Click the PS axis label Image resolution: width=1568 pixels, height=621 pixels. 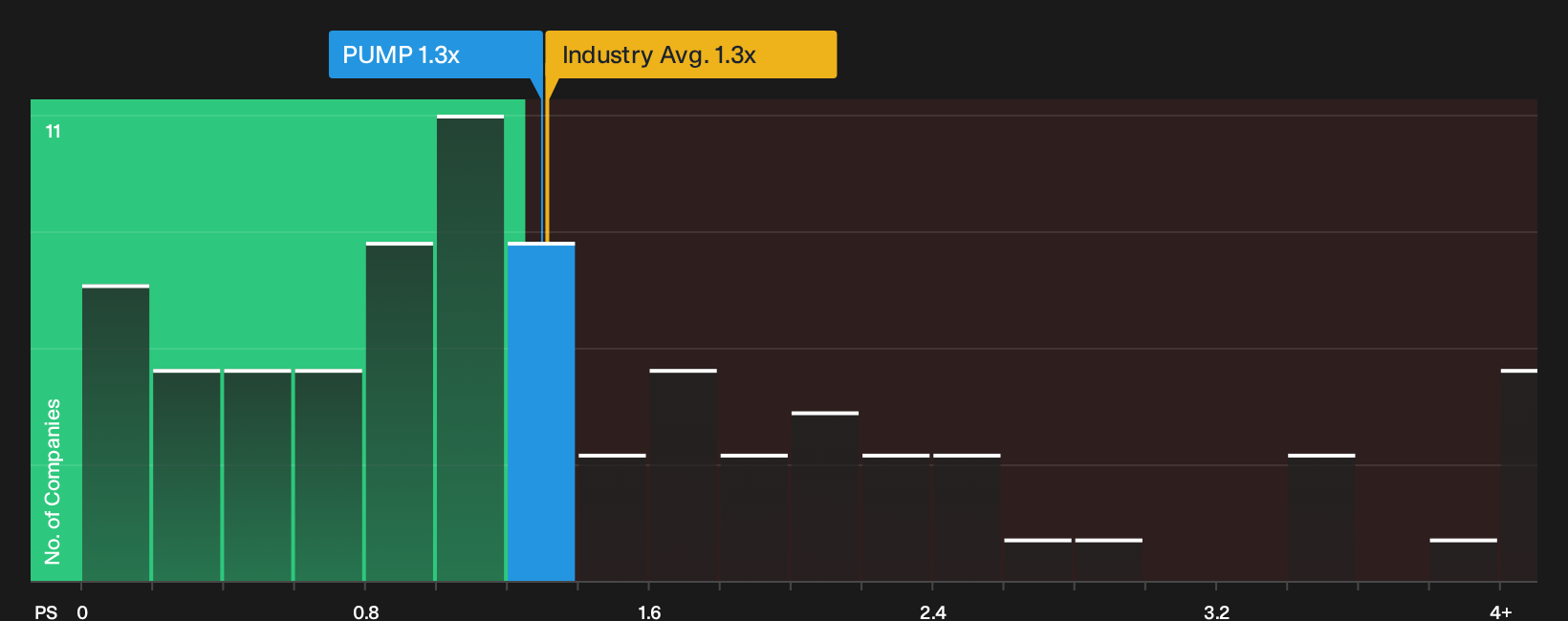tap(46, 611)
